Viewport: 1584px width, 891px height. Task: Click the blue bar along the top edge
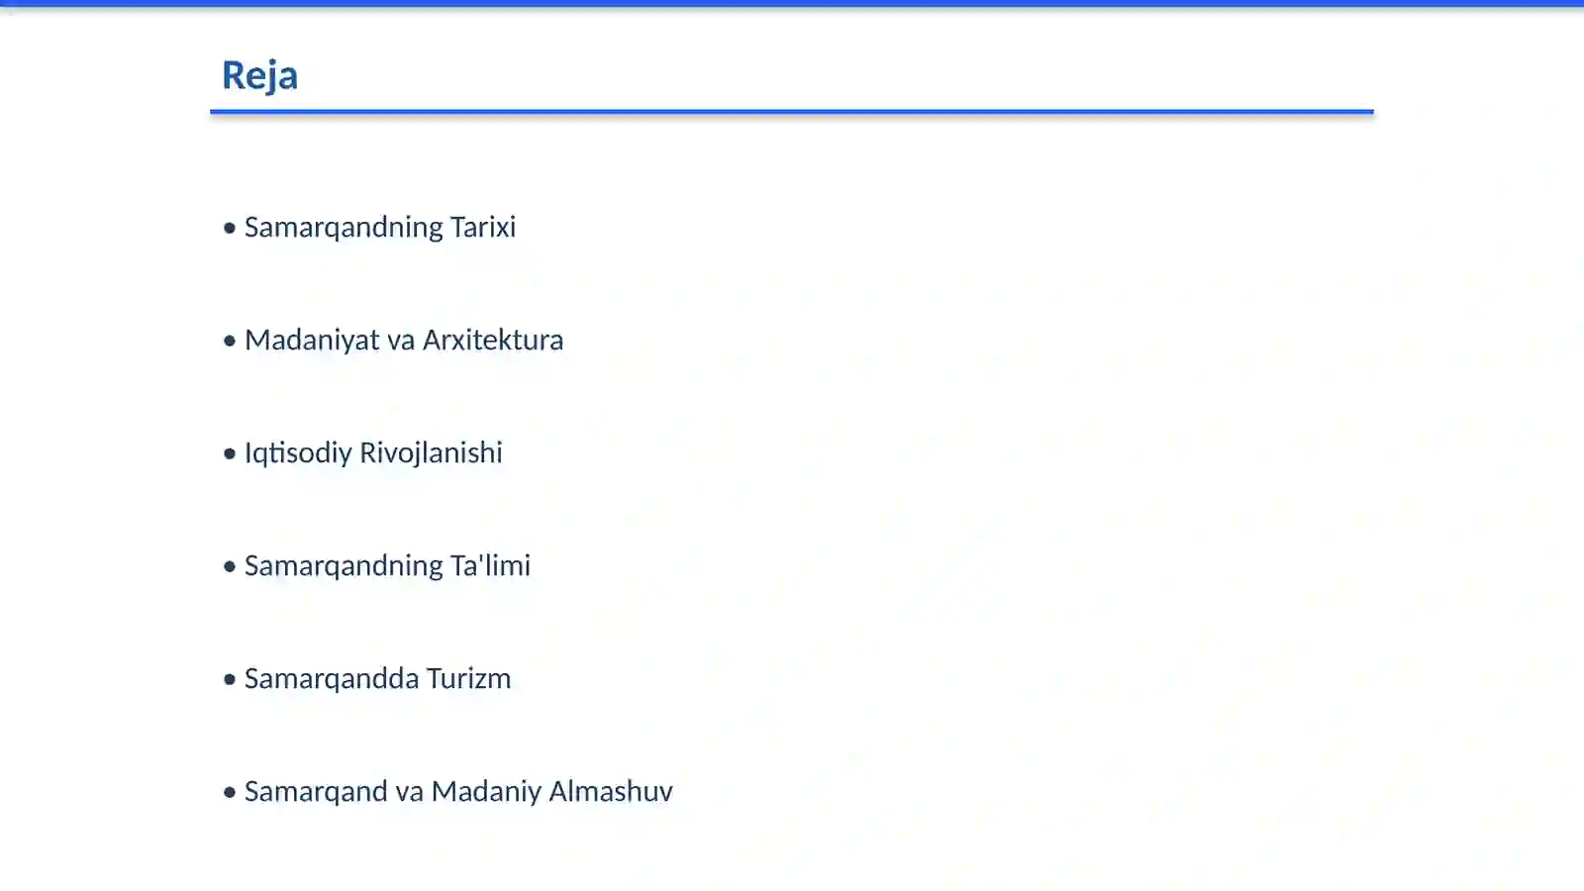(792, 3)
